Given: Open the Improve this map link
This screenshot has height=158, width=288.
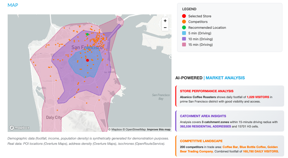Looking at the screenshot, I should (159, 130).
